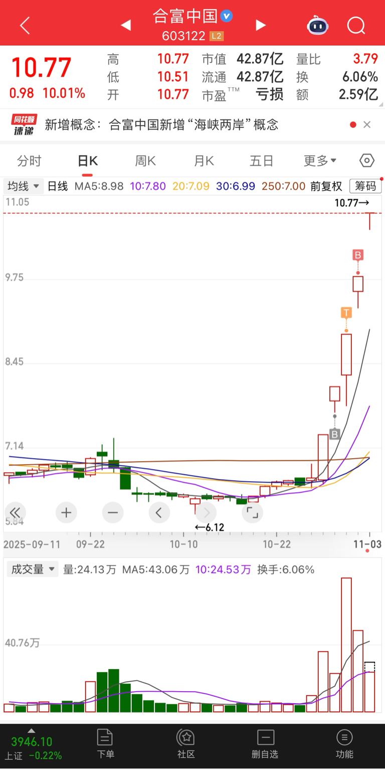Open the 筹码 chip distribution button

[x=365, y=186]
